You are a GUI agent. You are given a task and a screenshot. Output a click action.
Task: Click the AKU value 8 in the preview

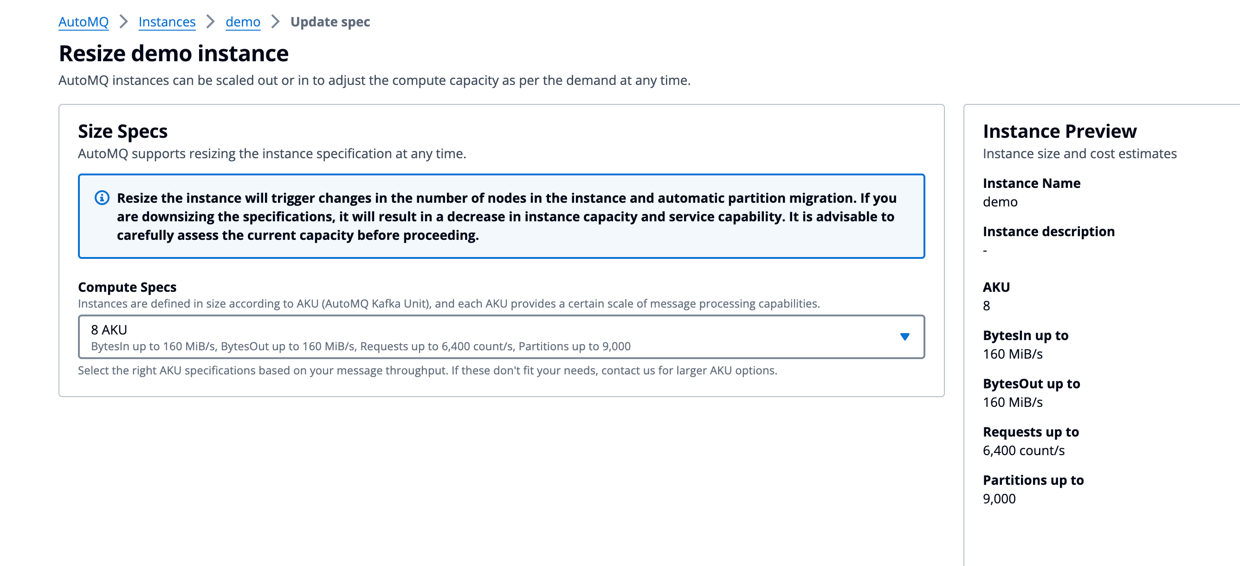986,306
